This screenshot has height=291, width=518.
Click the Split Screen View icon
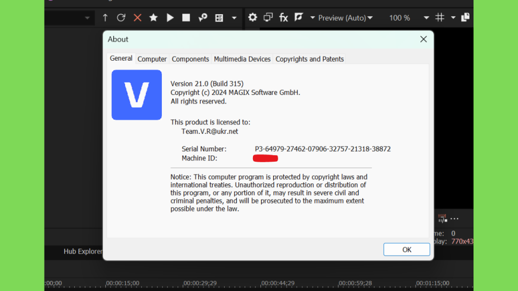(298, 18)
